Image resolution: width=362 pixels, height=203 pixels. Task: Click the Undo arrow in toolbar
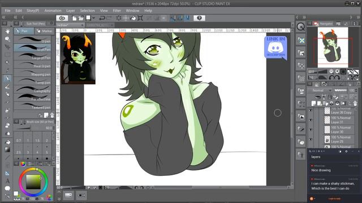102,18
